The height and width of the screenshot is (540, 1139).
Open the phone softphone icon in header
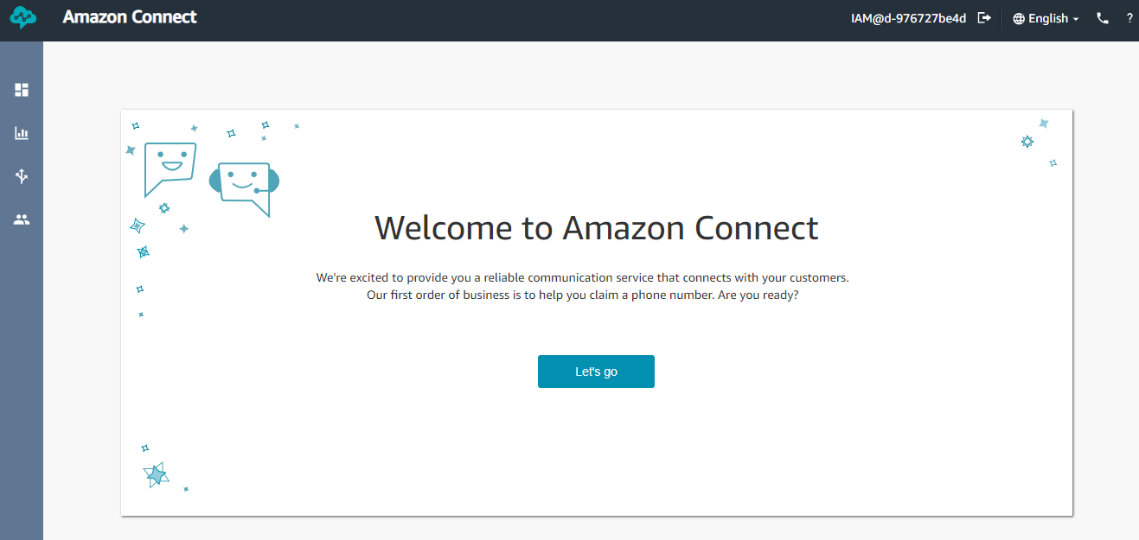(x=1103, y=18)
